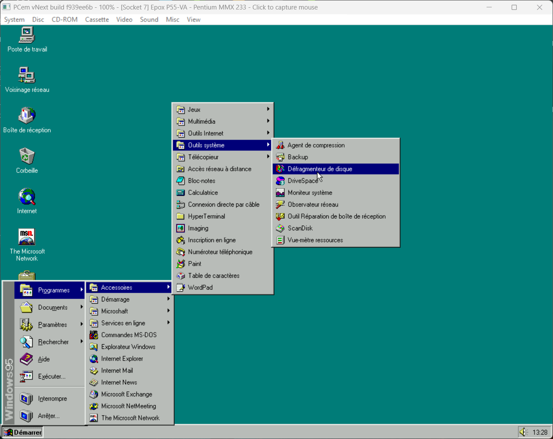
Task: Open the PCem Video menu
Action: [x=124, y=19]
